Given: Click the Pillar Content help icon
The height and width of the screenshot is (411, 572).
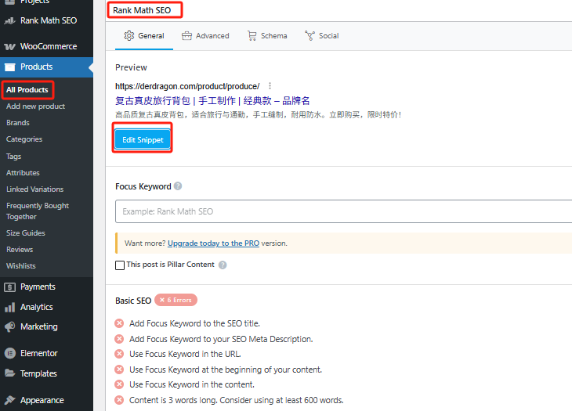Looking at the screenshot, I should coord(223,265).
